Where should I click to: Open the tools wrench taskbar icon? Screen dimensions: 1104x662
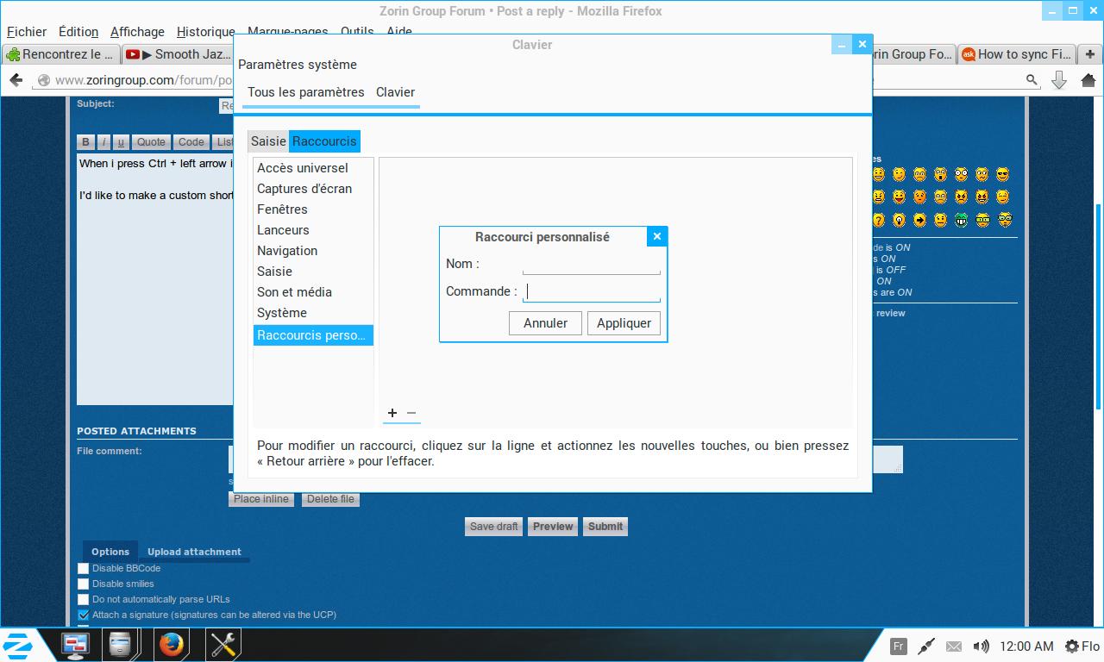[x=223, y=644]
